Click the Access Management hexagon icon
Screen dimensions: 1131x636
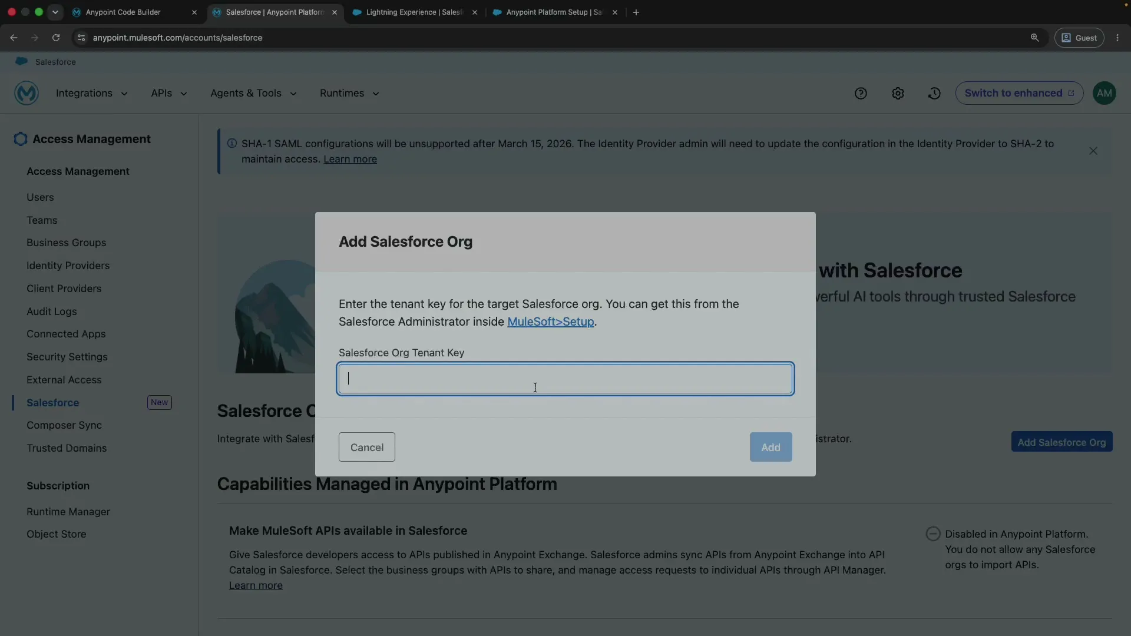pos(21,139)
